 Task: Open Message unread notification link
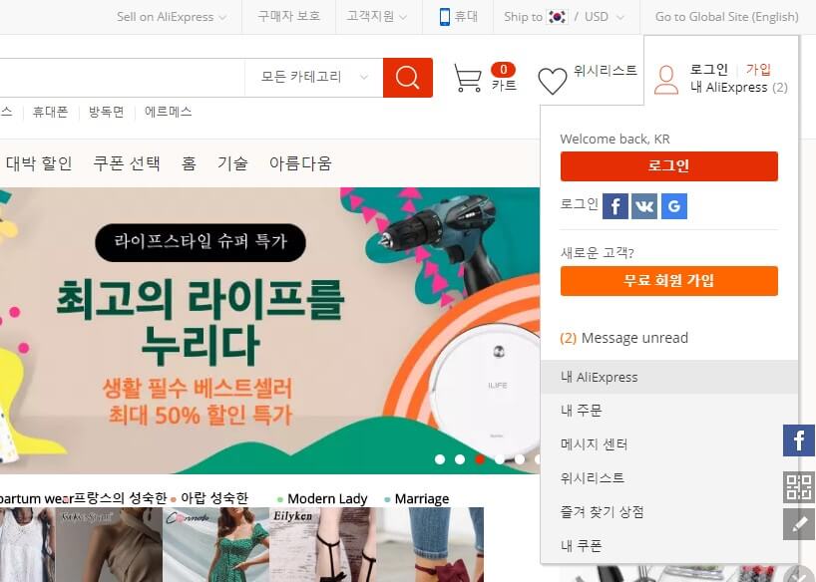(623, 338)
